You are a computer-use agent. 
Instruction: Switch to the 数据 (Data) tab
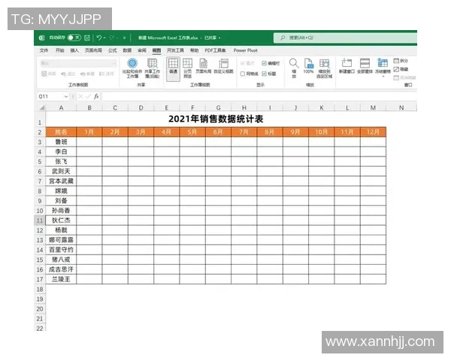tap(127, 50)
